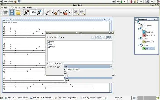This screenshot has height=100, width=160.
Task: Open the drum icon dropdown arrow
Action: coord(70,13)
